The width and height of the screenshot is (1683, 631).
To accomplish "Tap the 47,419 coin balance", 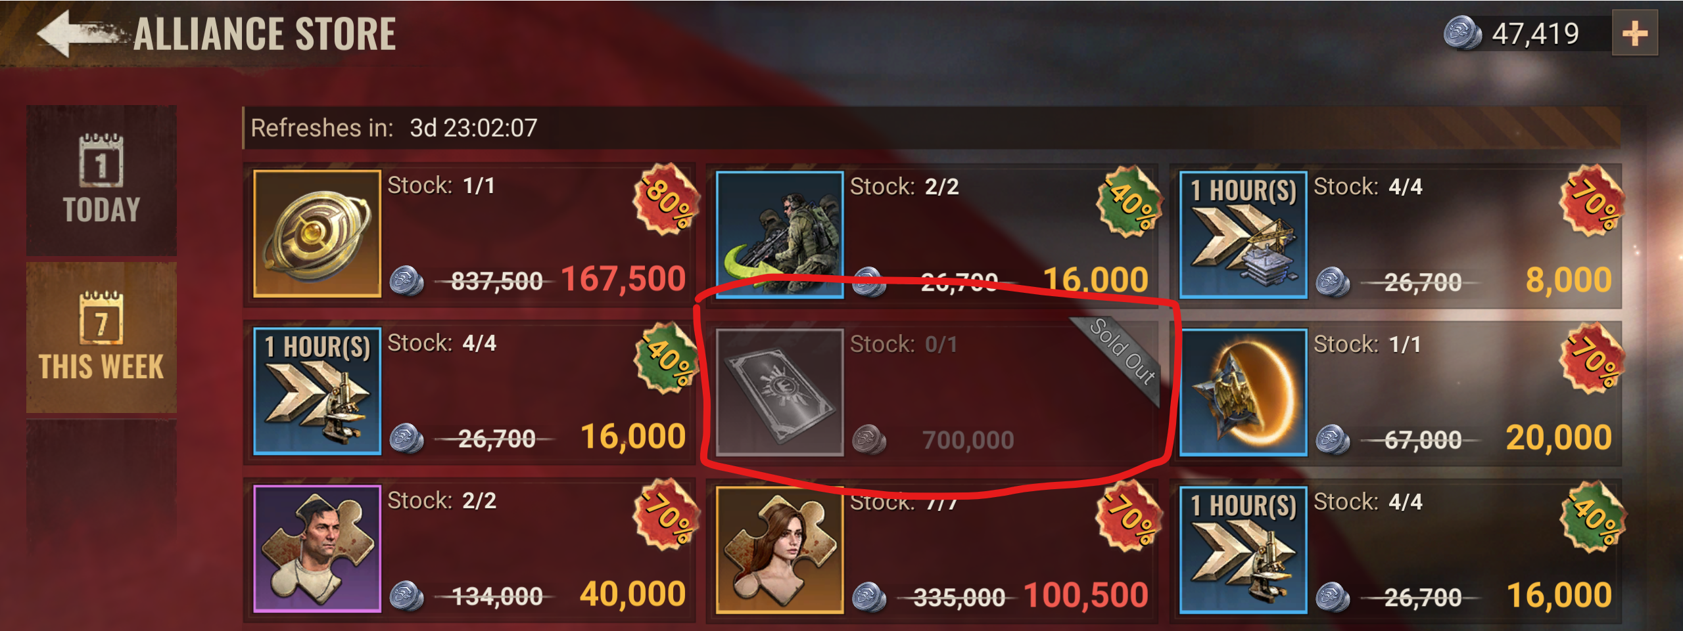I will pos(1534,33).
